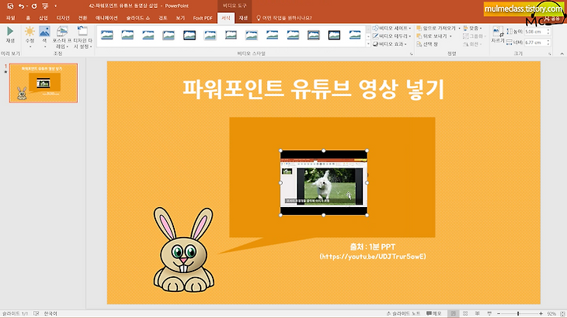Open 비디오 효과 (Video Effects) dropdown

click(x=390, y=44)
